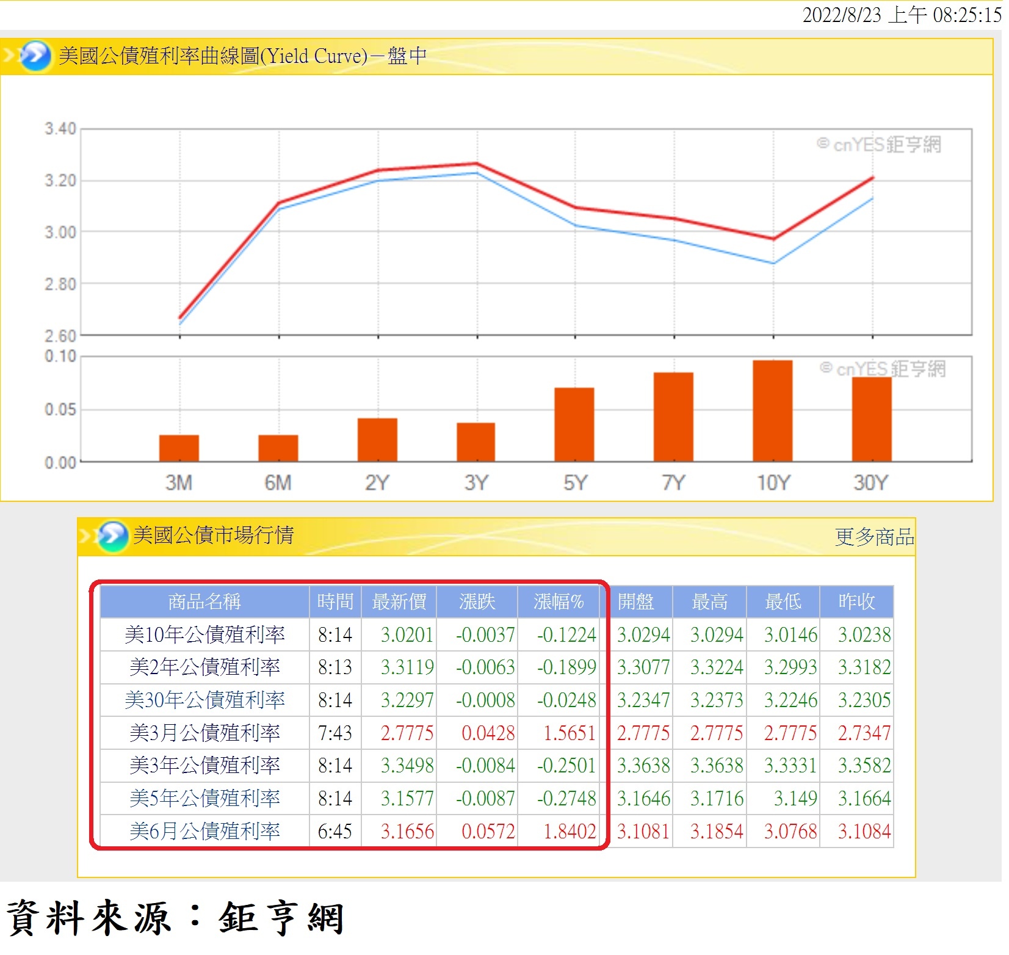The width and height of the screenshot is (1009, 955).
Task: Click latest price 3.2297 of 30-year yield
Action: coord(407,700)
